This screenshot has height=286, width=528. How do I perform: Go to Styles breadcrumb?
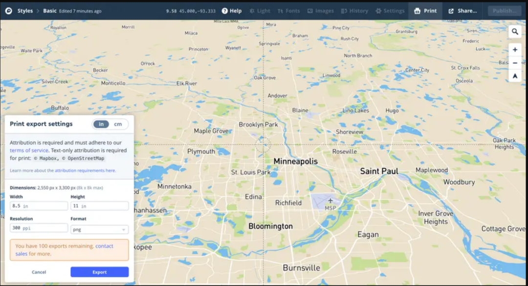coord(25,11)
